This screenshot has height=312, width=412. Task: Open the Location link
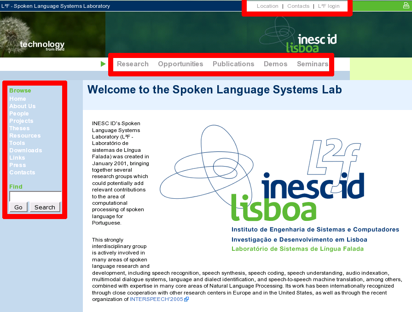(x=267, y=6)
